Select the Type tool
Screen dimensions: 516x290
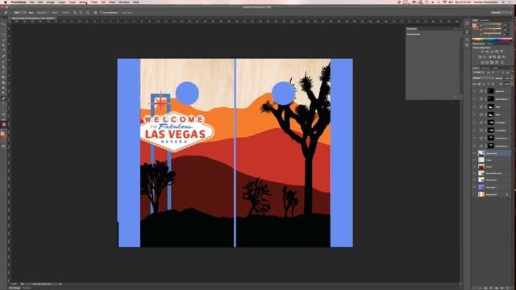tap(4, 104)
